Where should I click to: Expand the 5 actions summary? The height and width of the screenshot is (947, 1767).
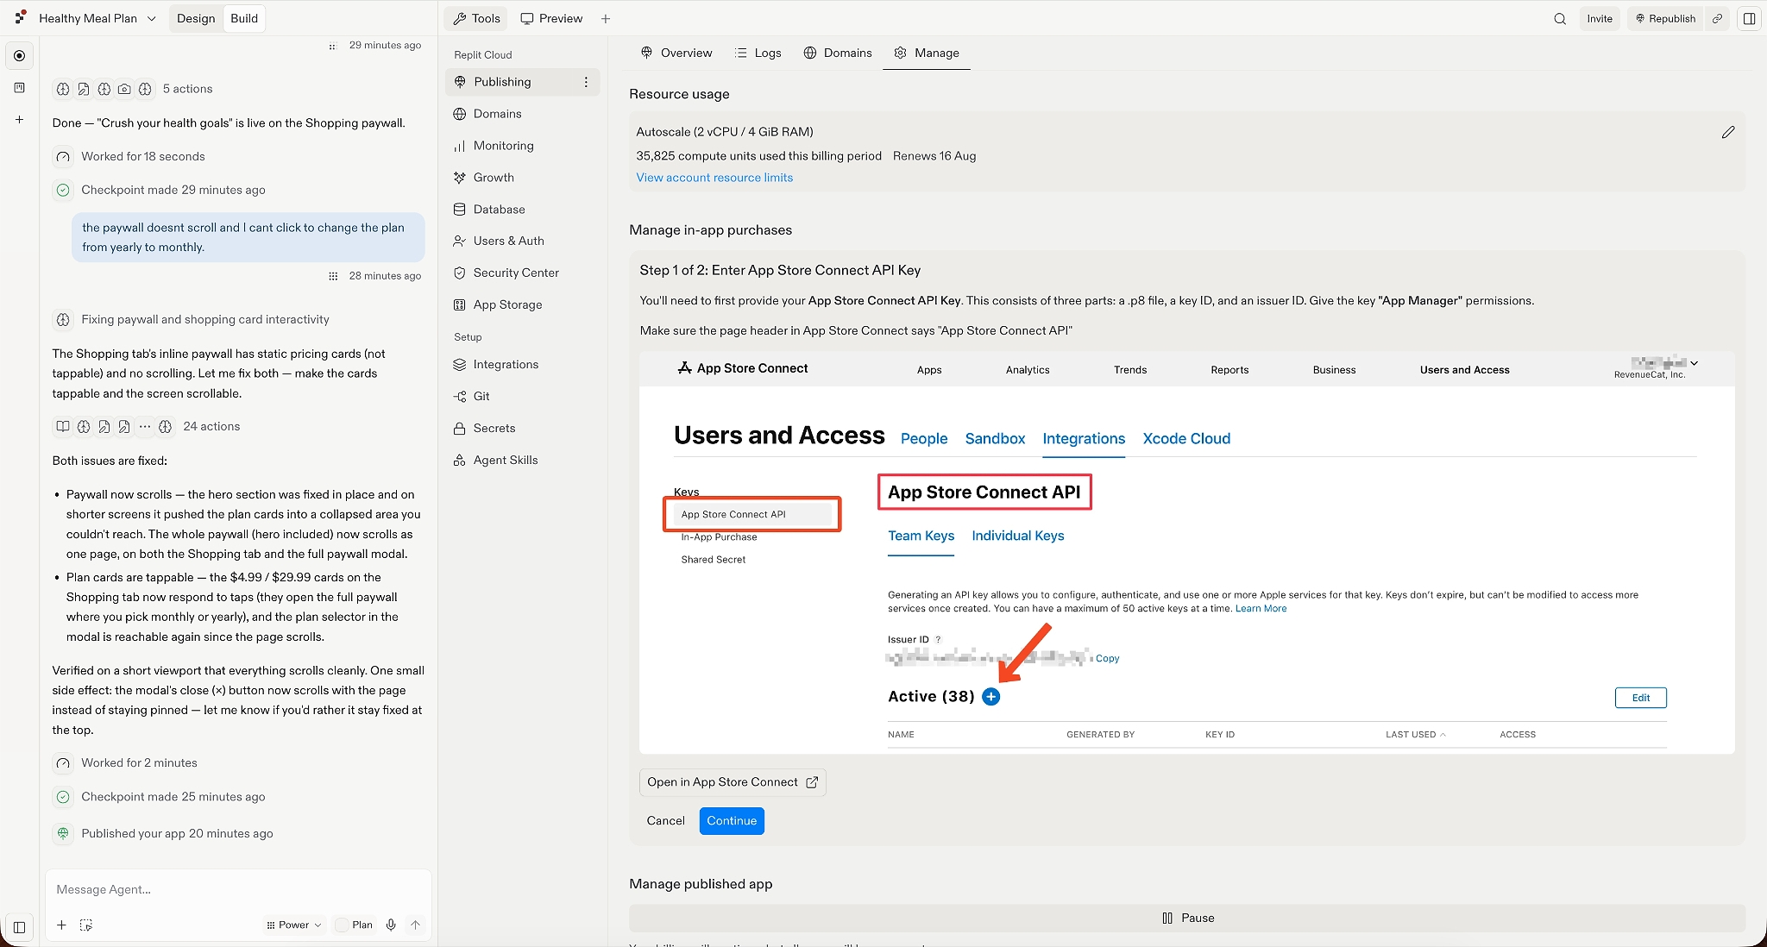[134, 89]
